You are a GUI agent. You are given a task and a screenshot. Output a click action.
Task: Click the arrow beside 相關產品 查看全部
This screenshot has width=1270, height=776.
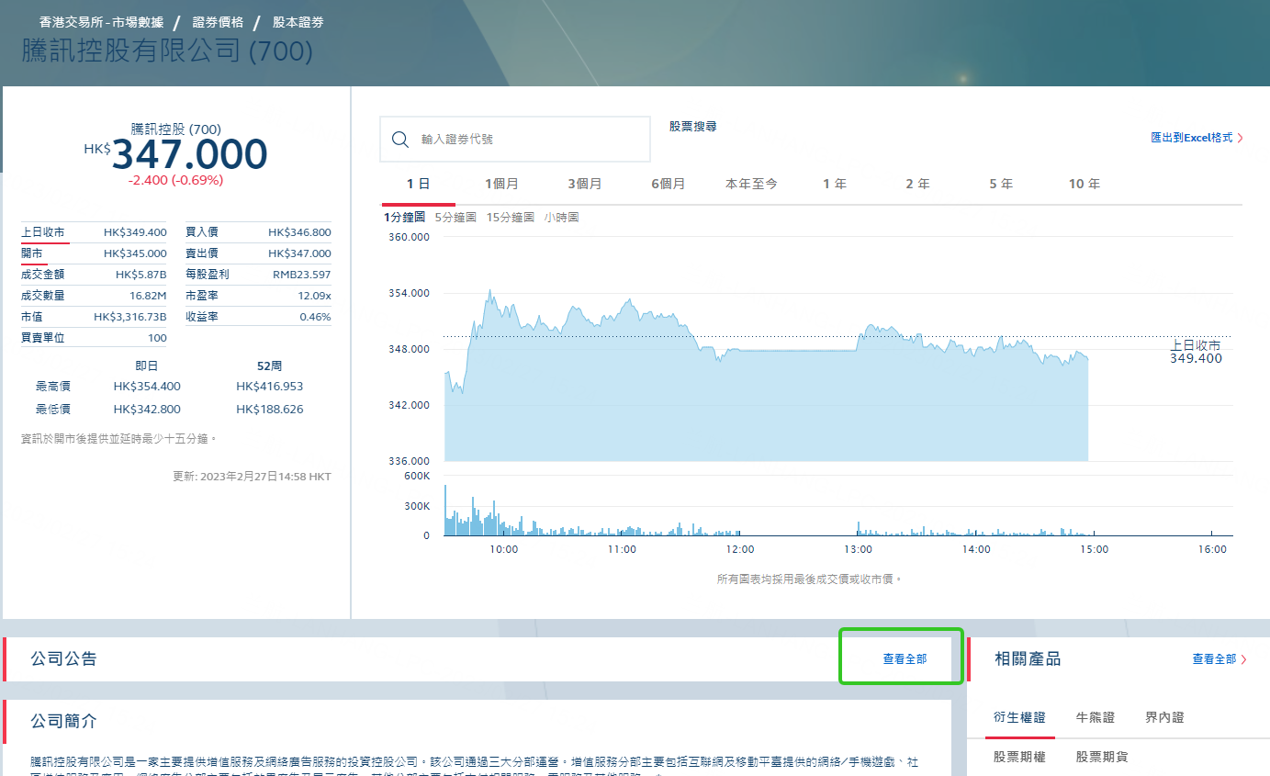tap(1244, 659)
